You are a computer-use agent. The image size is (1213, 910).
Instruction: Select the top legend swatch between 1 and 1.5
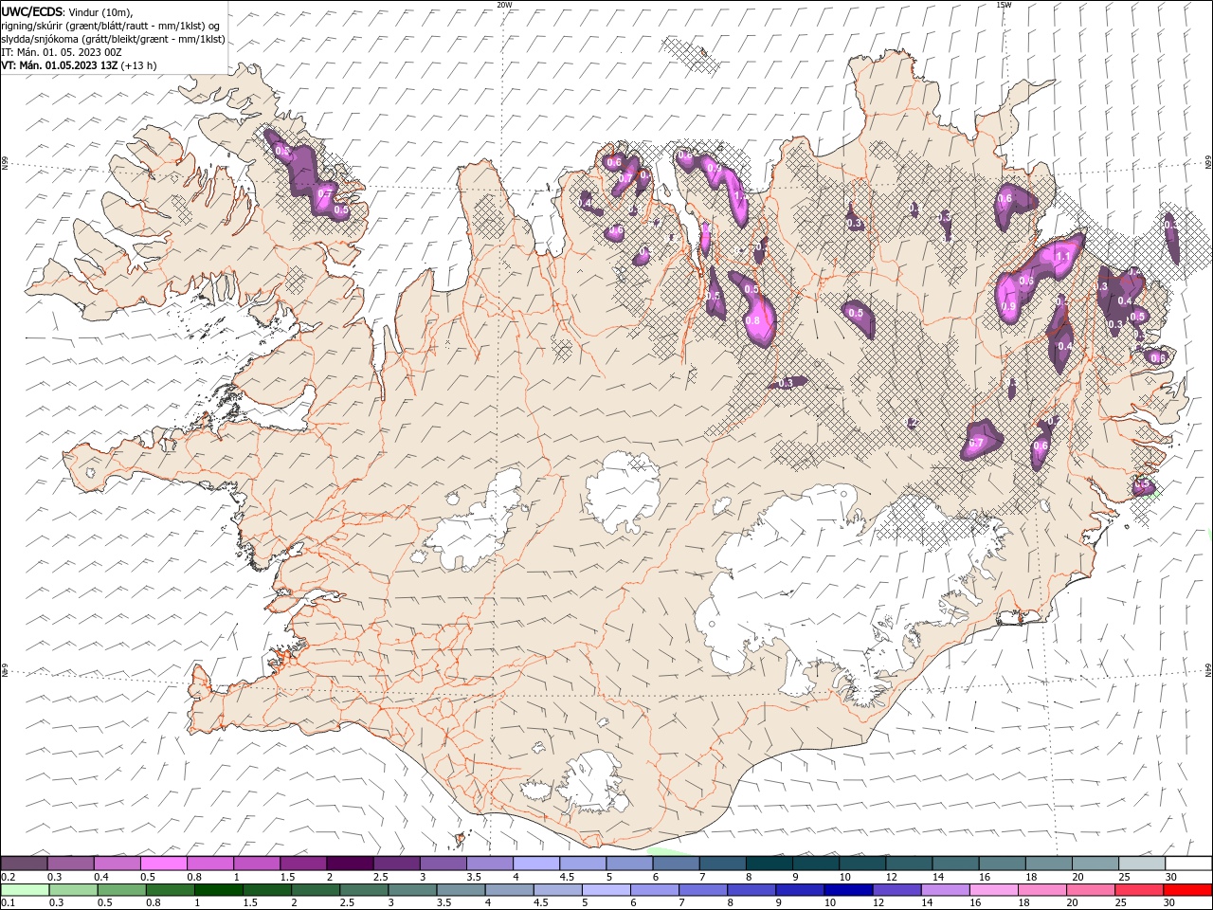[256, 863]
